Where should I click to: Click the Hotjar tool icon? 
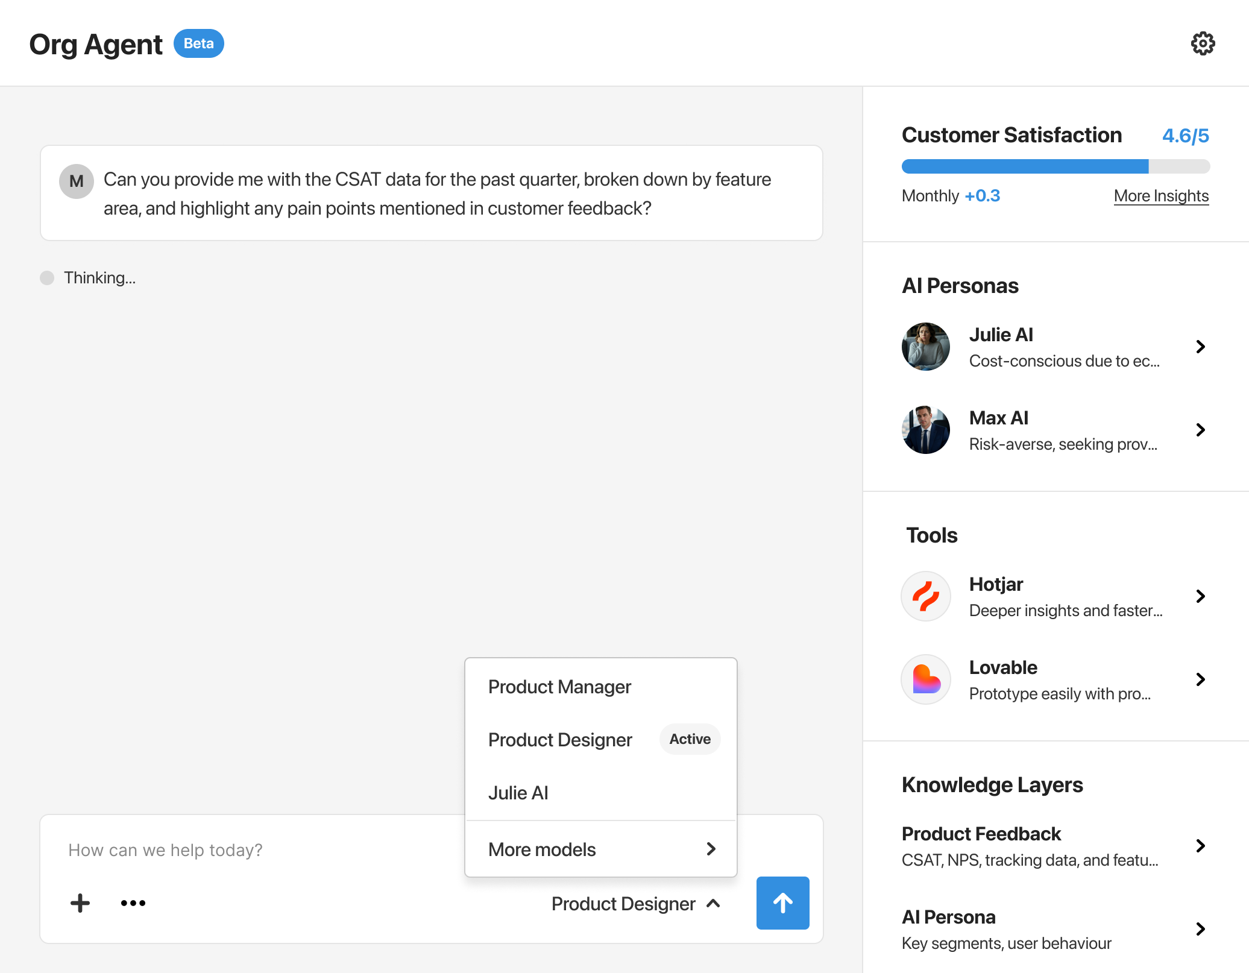pos(925,596)
